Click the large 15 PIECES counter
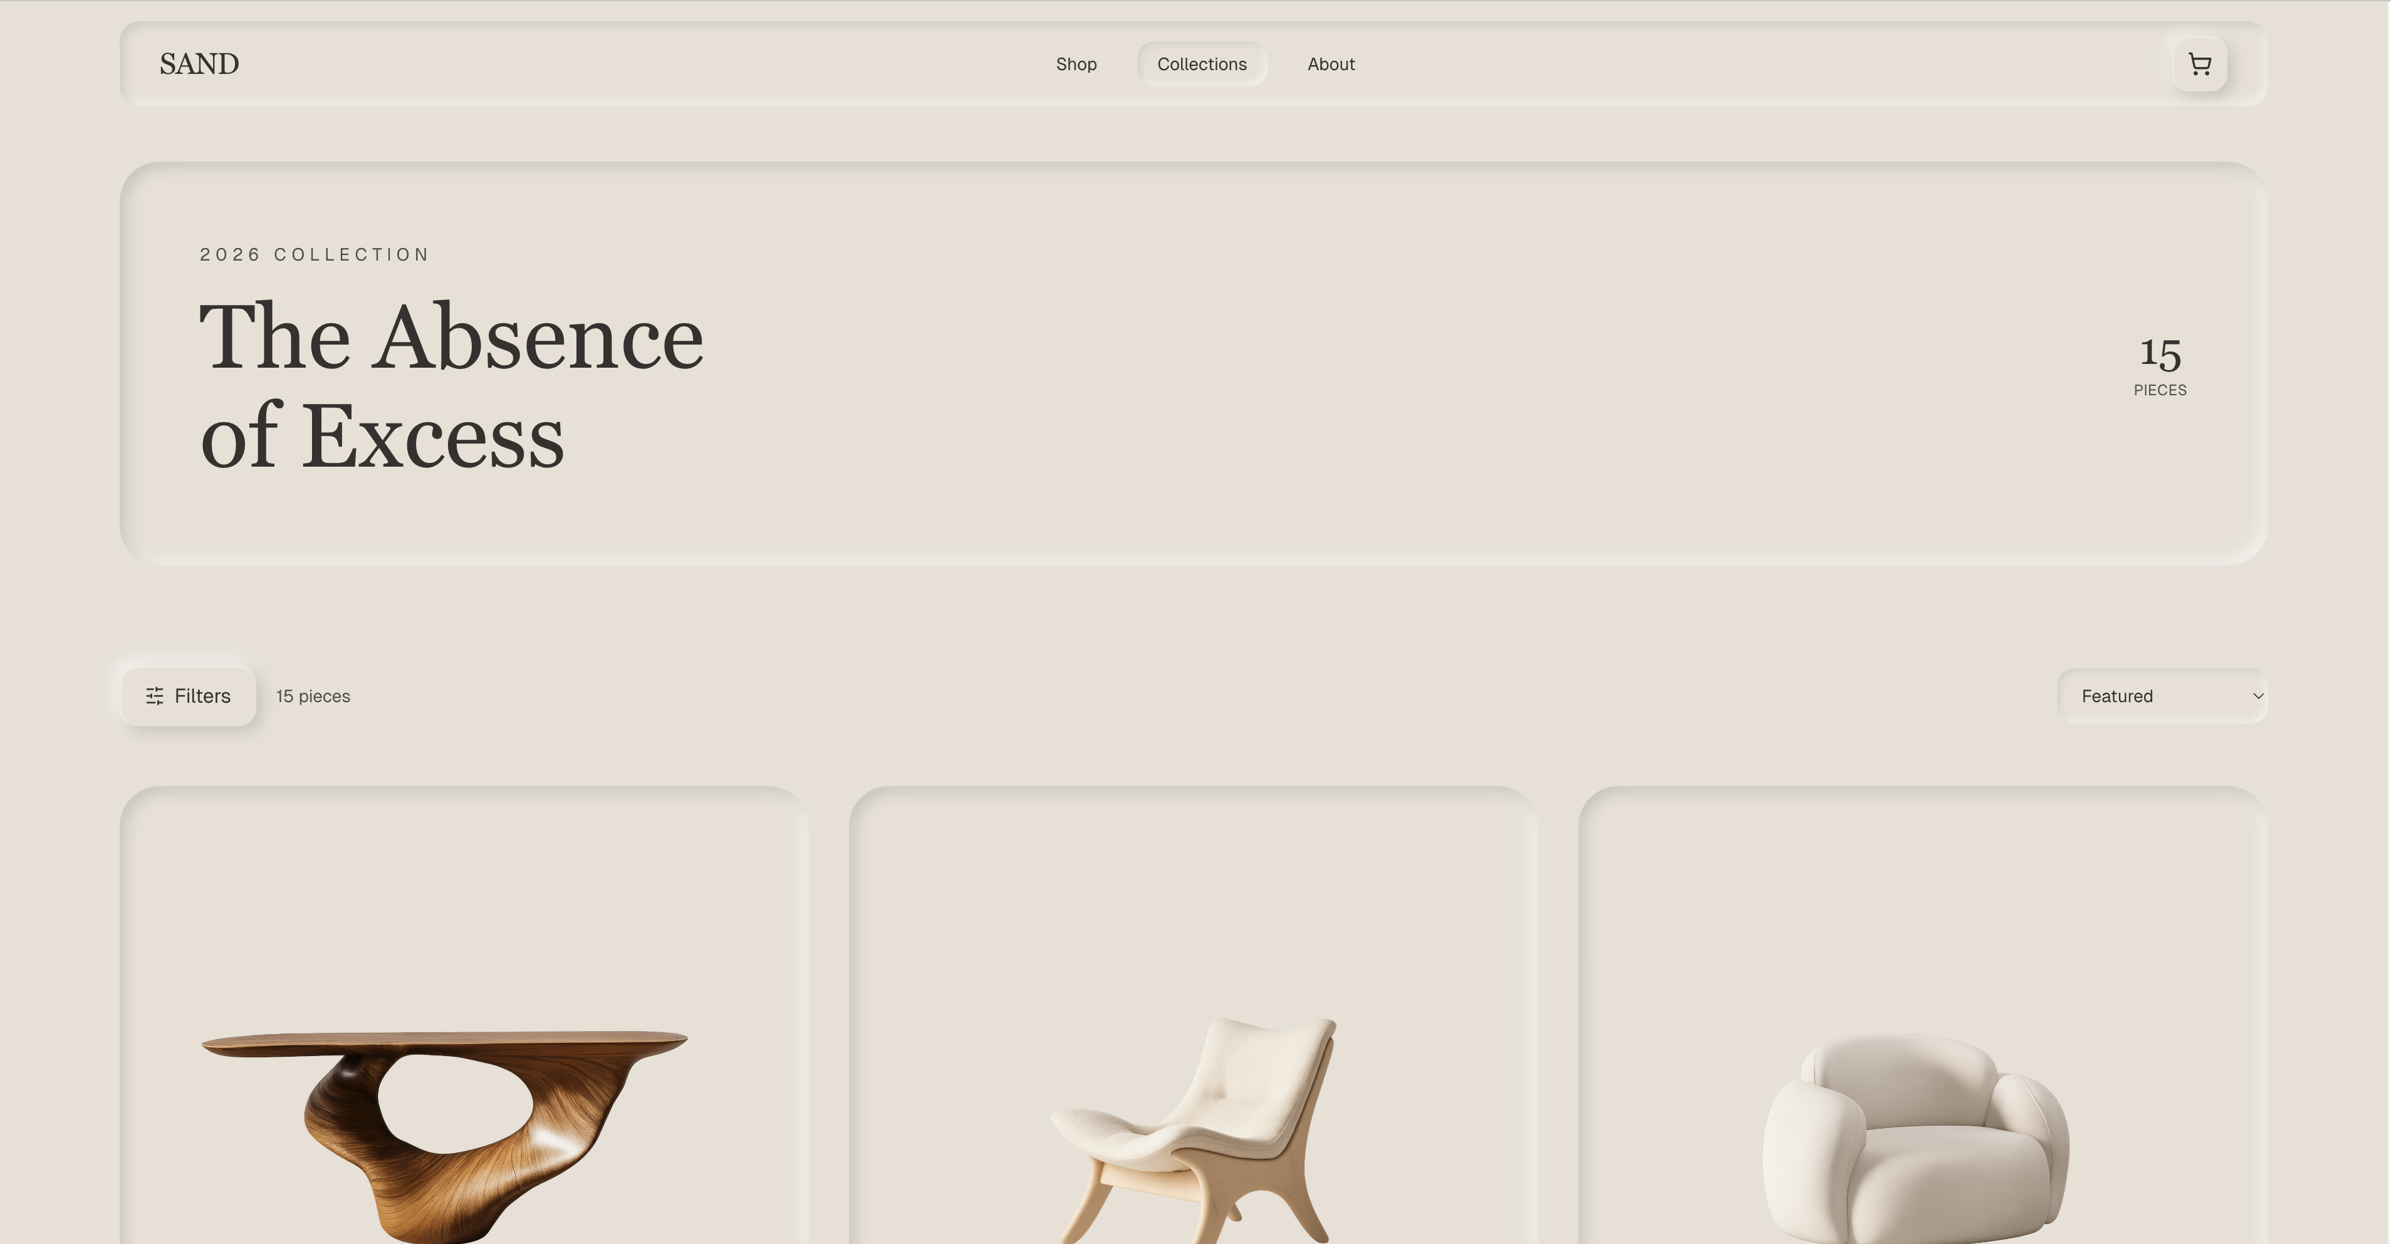The image size is (2391, 1244). [x=2160, y=366]
